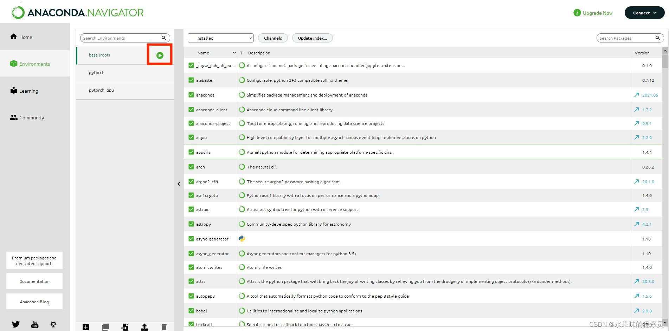Image resolution: width=669 pixels, height=331 pixels.
Task: Uncheck the alabaster package checkbox
Action: click(191, 80)
